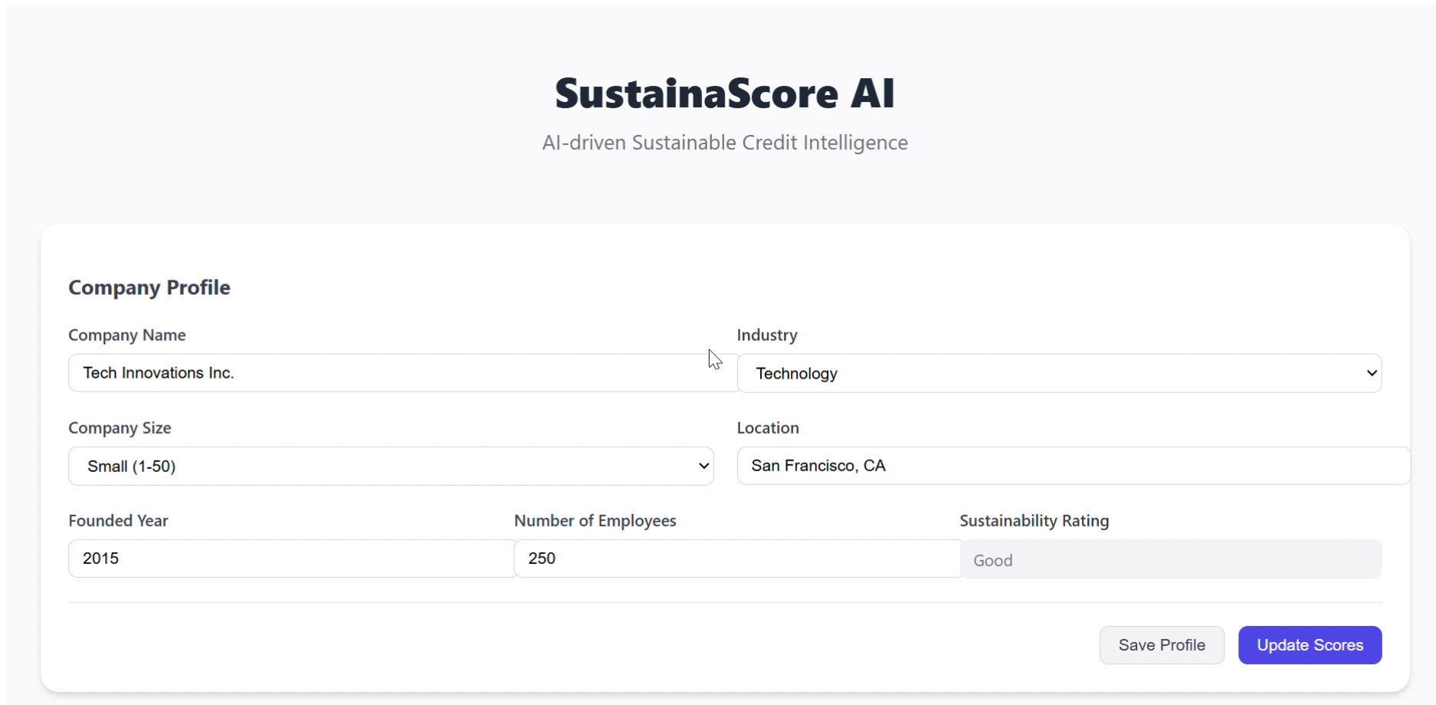The image size is (1436, 705).
Task: Click the Number of Employees field
Action: 737,559
